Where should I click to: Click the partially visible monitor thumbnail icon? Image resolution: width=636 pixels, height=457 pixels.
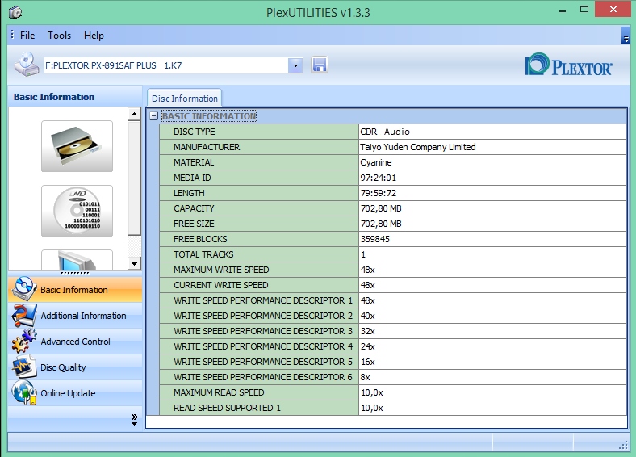tap(77, 260)
